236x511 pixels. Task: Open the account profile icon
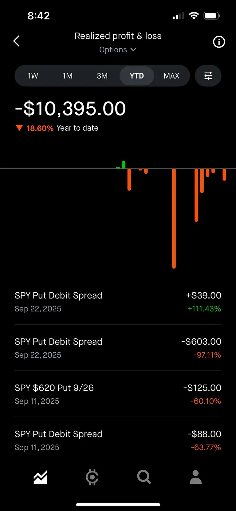(x=195, y=477)
